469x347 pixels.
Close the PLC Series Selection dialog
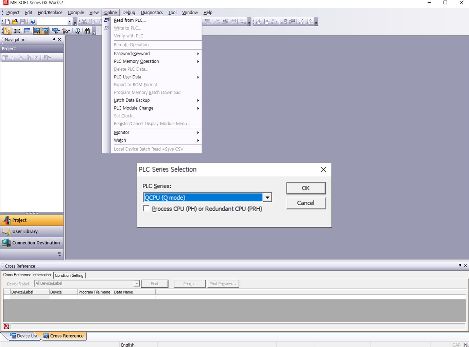coord(323,169)
